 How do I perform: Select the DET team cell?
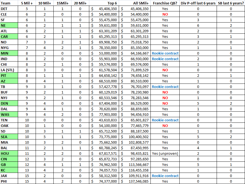coord(9,9)
